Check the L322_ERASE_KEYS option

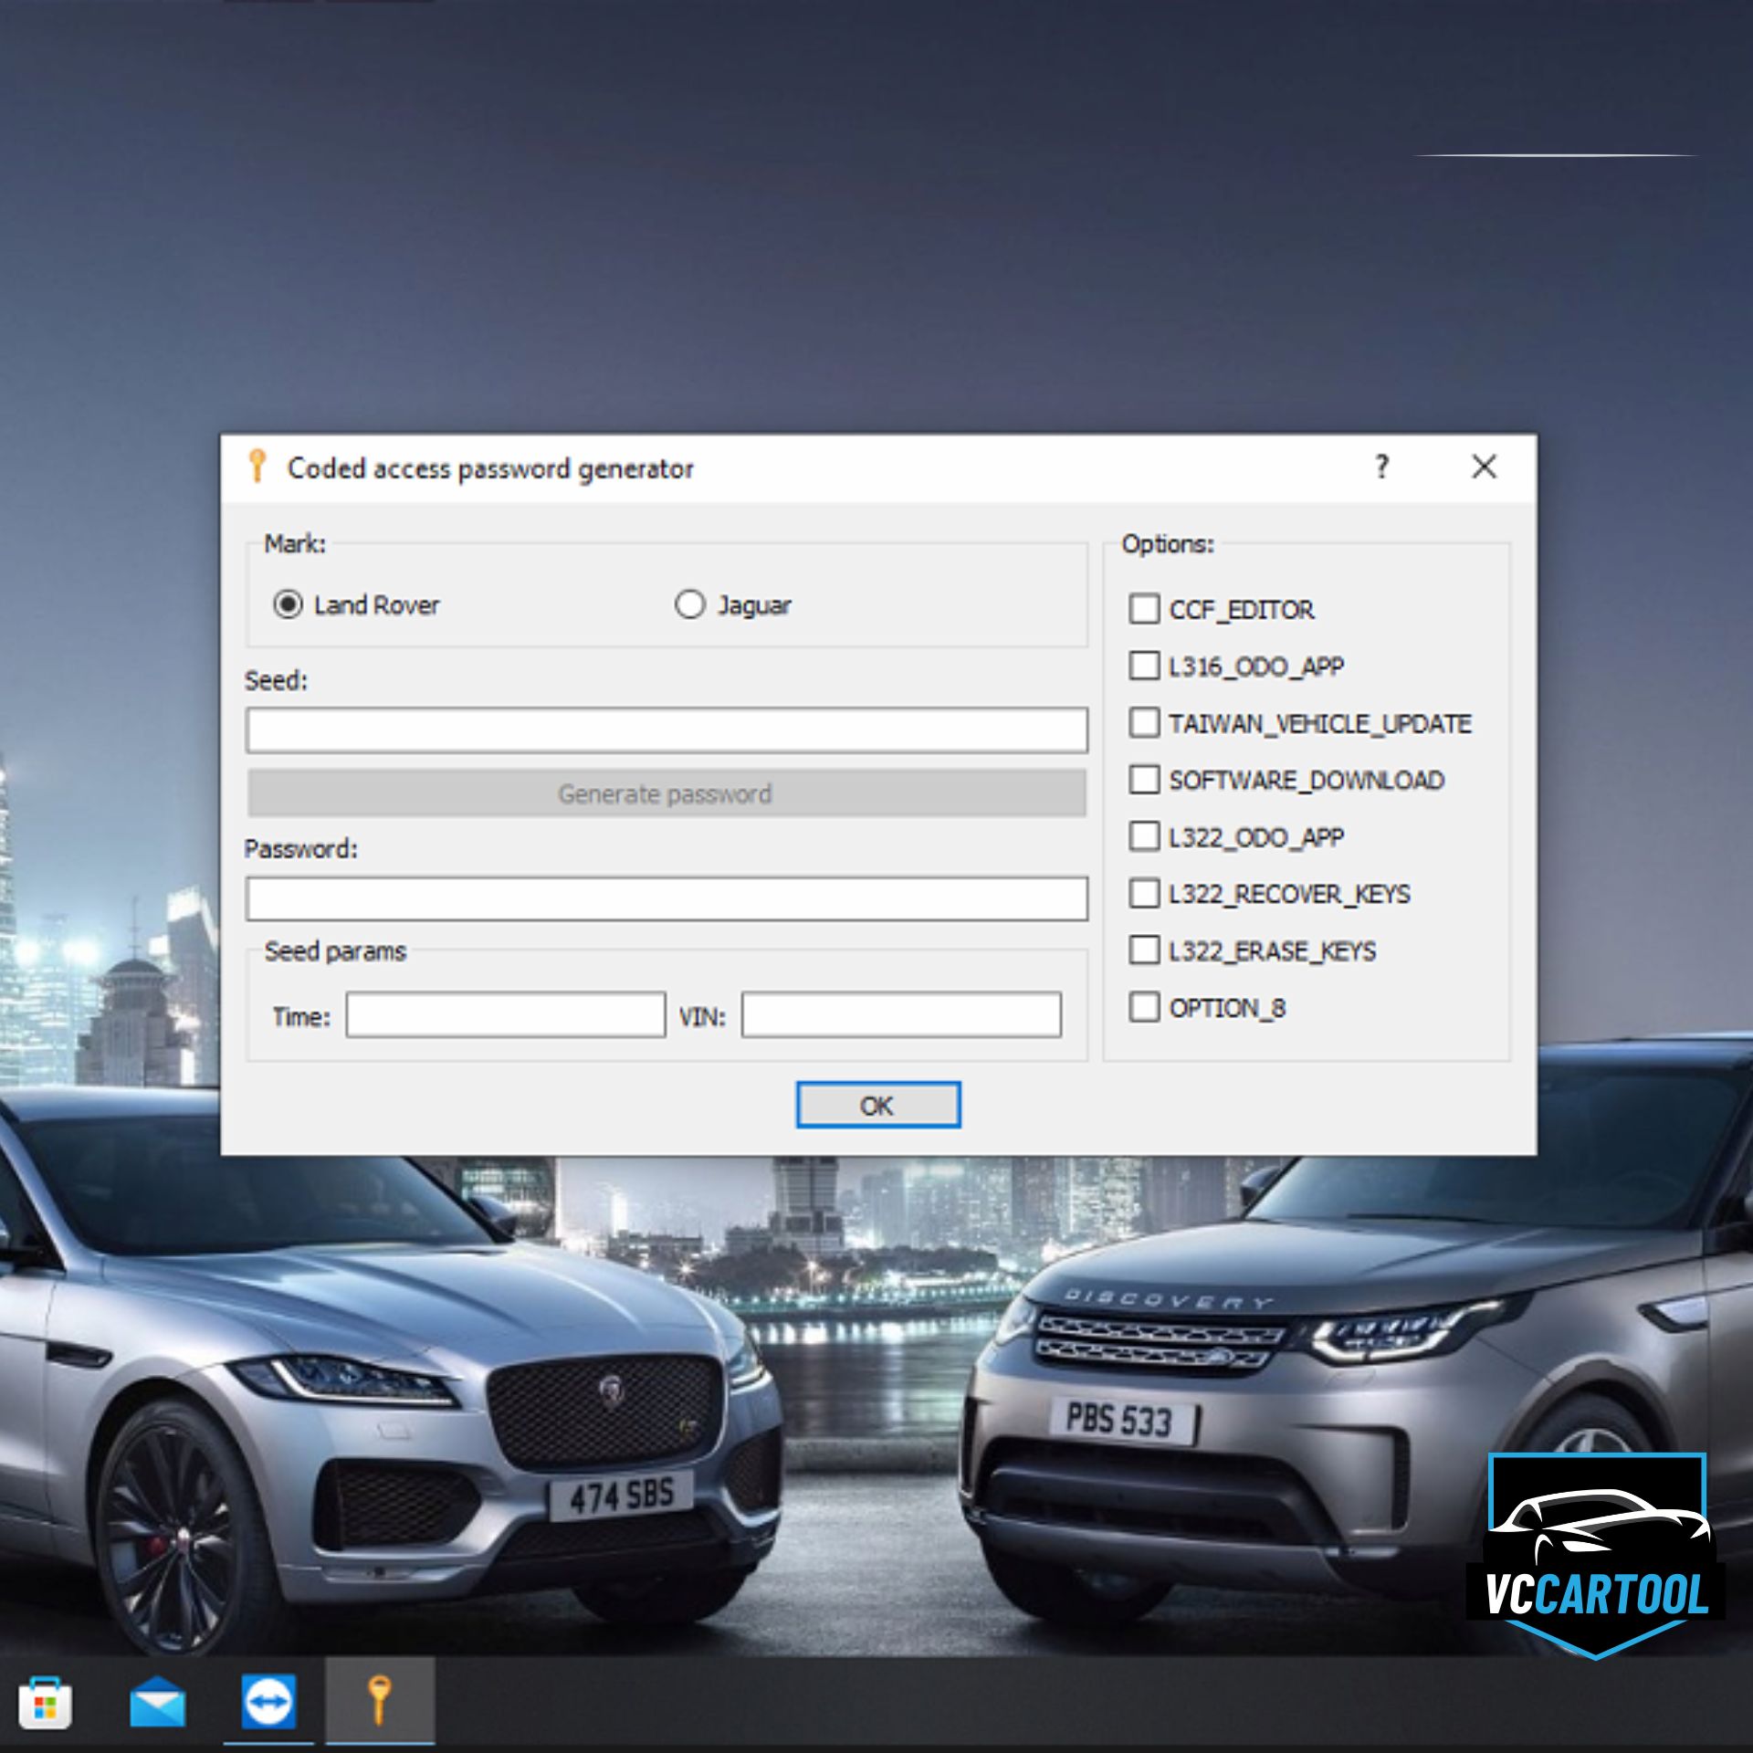point(1144,950)
